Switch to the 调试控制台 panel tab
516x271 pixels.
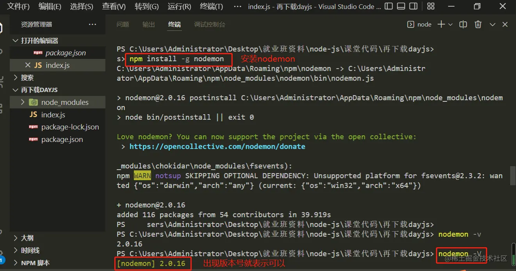[x=210, y=24]
